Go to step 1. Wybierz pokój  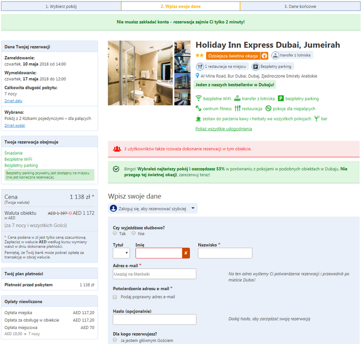click(x=61, y=7)
